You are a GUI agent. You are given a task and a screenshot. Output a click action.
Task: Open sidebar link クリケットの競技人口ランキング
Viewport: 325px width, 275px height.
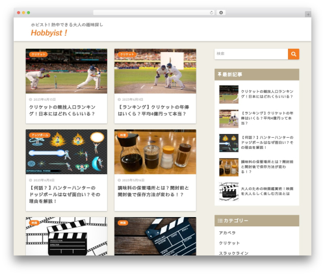pos(267,94)
